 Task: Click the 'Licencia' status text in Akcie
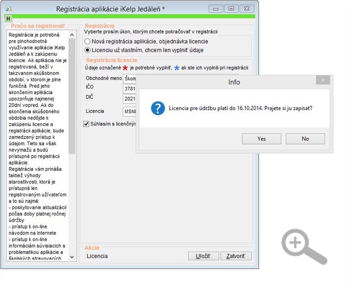tap(97, 256)
